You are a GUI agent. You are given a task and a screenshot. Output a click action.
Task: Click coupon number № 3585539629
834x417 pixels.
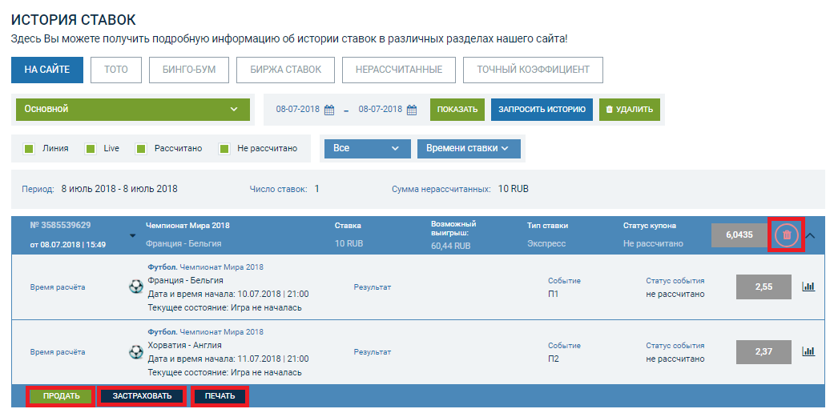pyautogui.click(x=60, y=225)
